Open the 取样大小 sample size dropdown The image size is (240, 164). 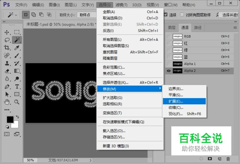pos(87,15)
